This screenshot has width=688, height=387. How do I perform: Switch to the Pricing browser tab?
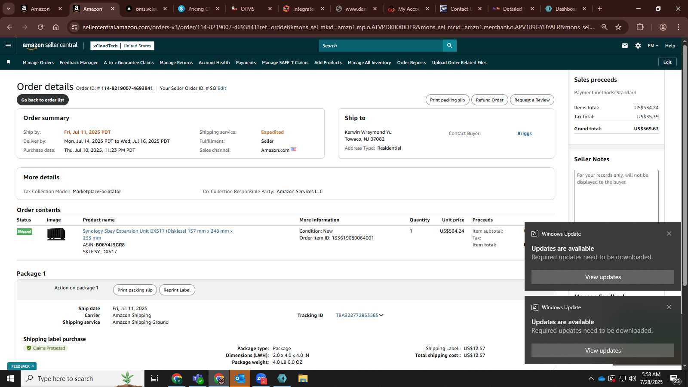[199, 9]
